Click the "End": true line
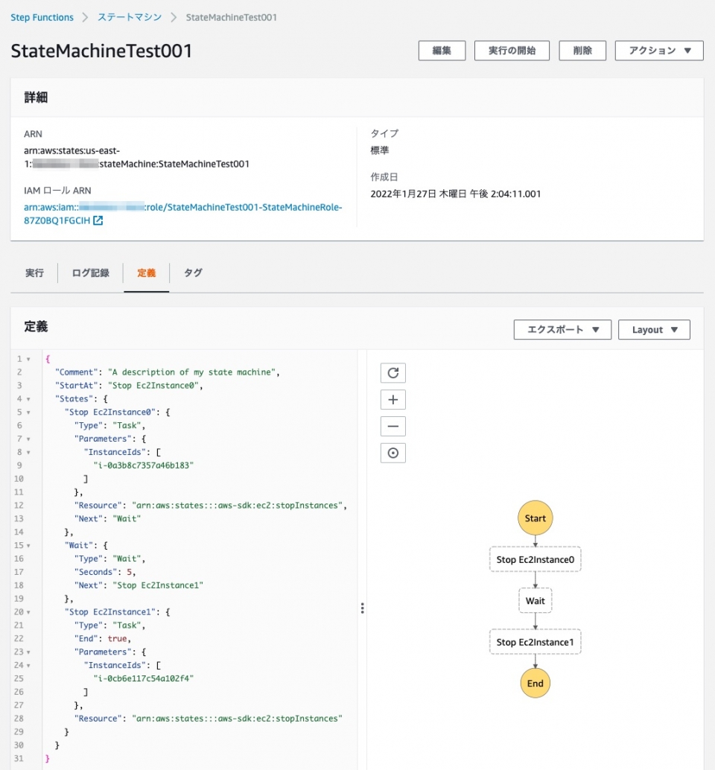 click(103, 638)
